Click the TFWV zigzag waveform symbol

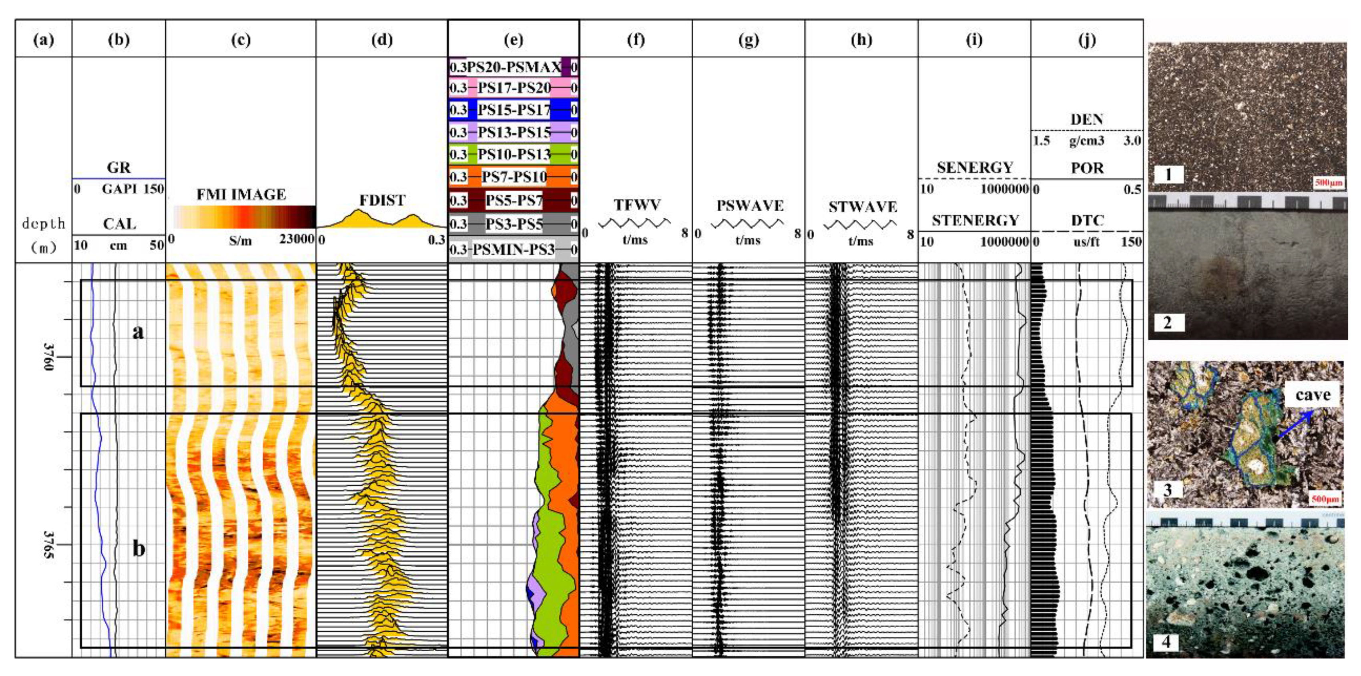point(634,223)
